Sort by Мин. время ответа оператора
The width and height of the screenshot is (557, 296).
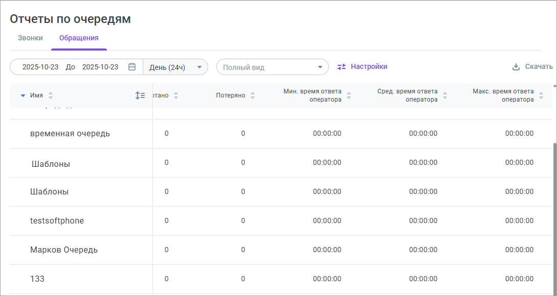(x=349, y=95)
